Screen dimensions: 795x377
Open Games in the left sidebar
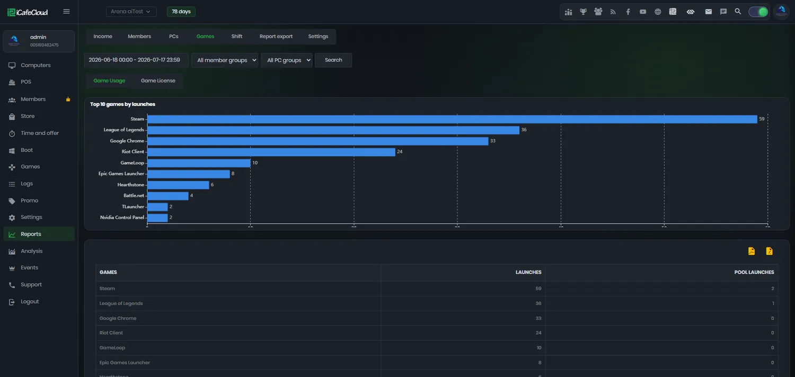[39, 167]
